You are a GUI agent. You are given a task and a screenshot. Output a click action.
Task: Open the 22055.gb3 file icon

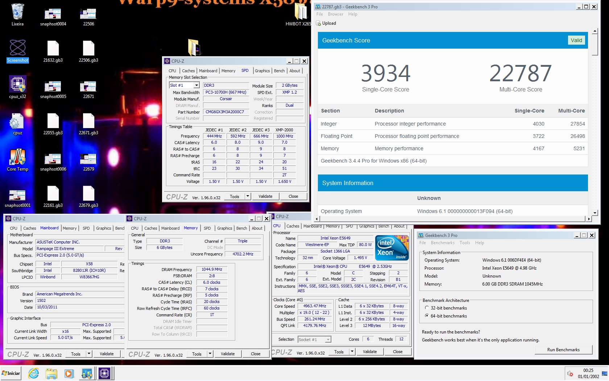tap(53, 123)
